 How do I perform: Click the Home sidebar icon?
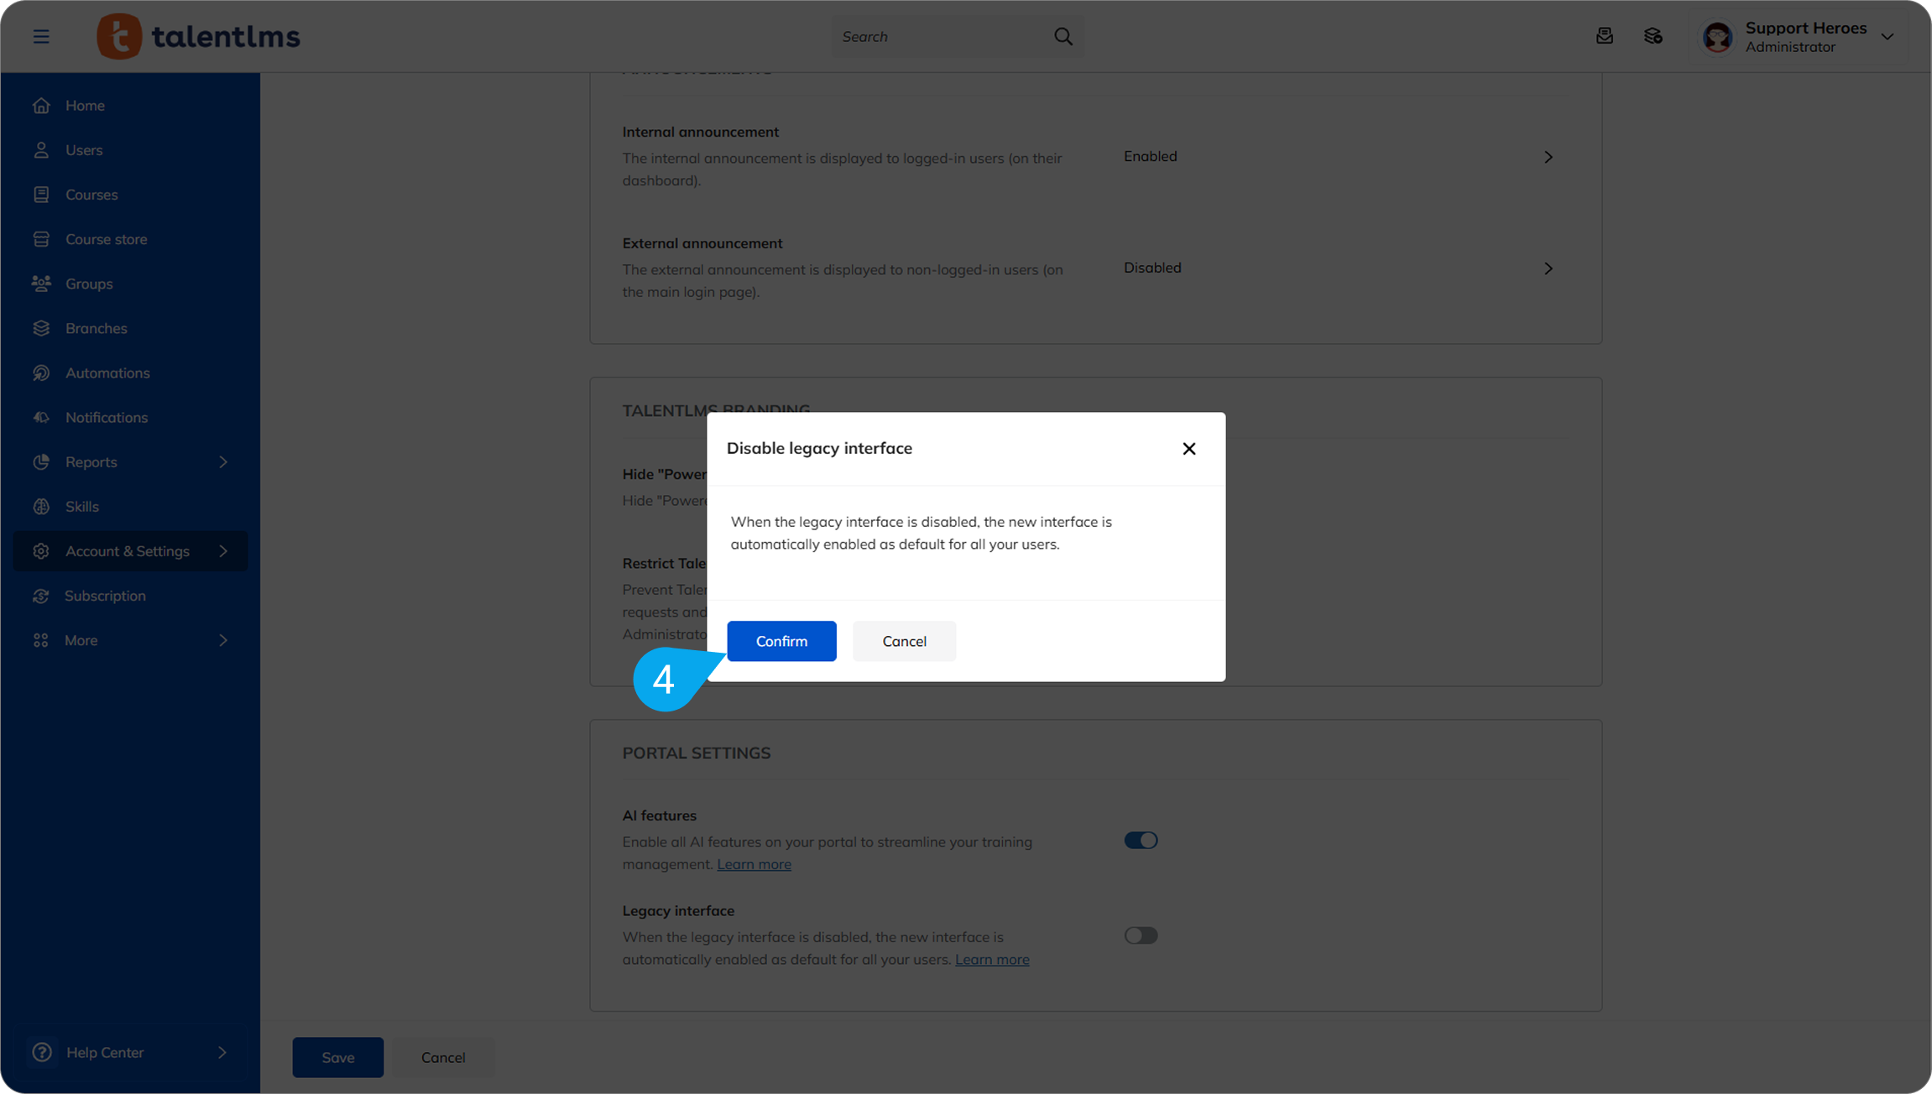click(x=41, y=106)
